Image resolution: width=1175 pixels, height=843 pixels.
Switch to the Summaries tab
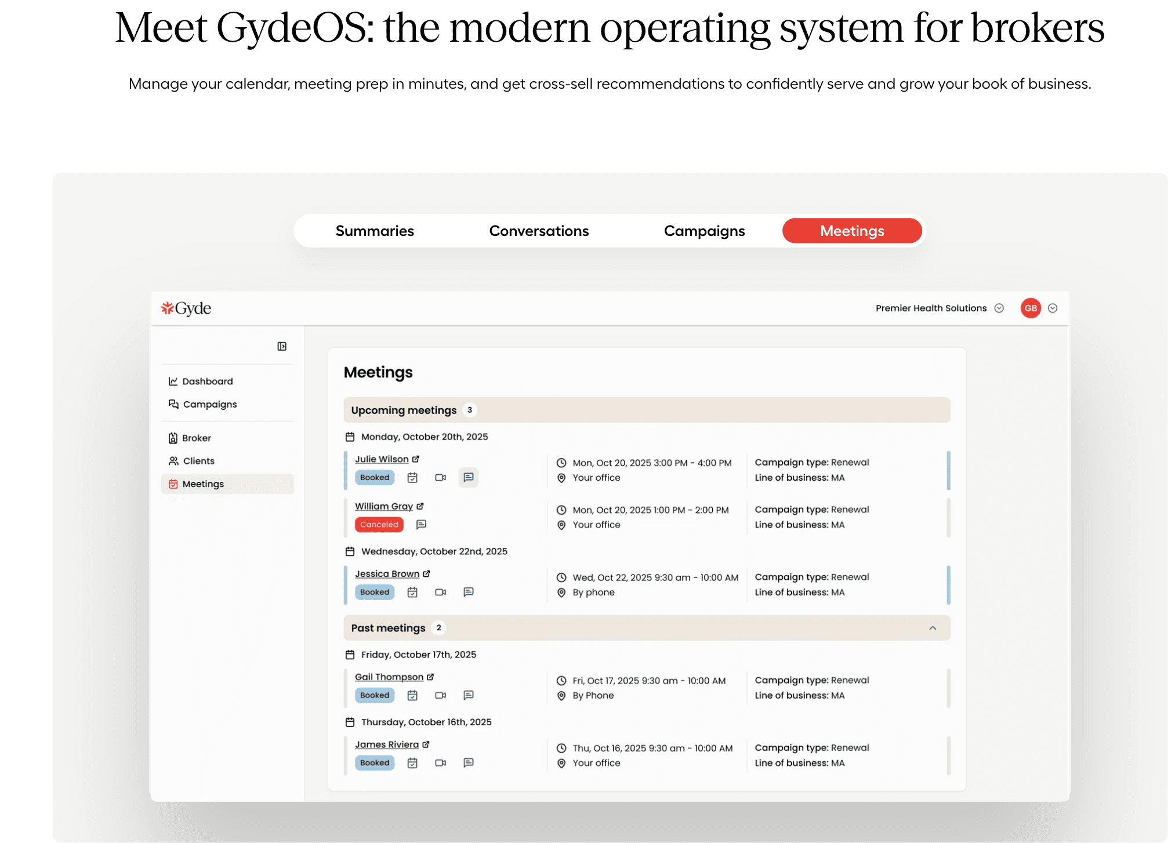(375, 231)
